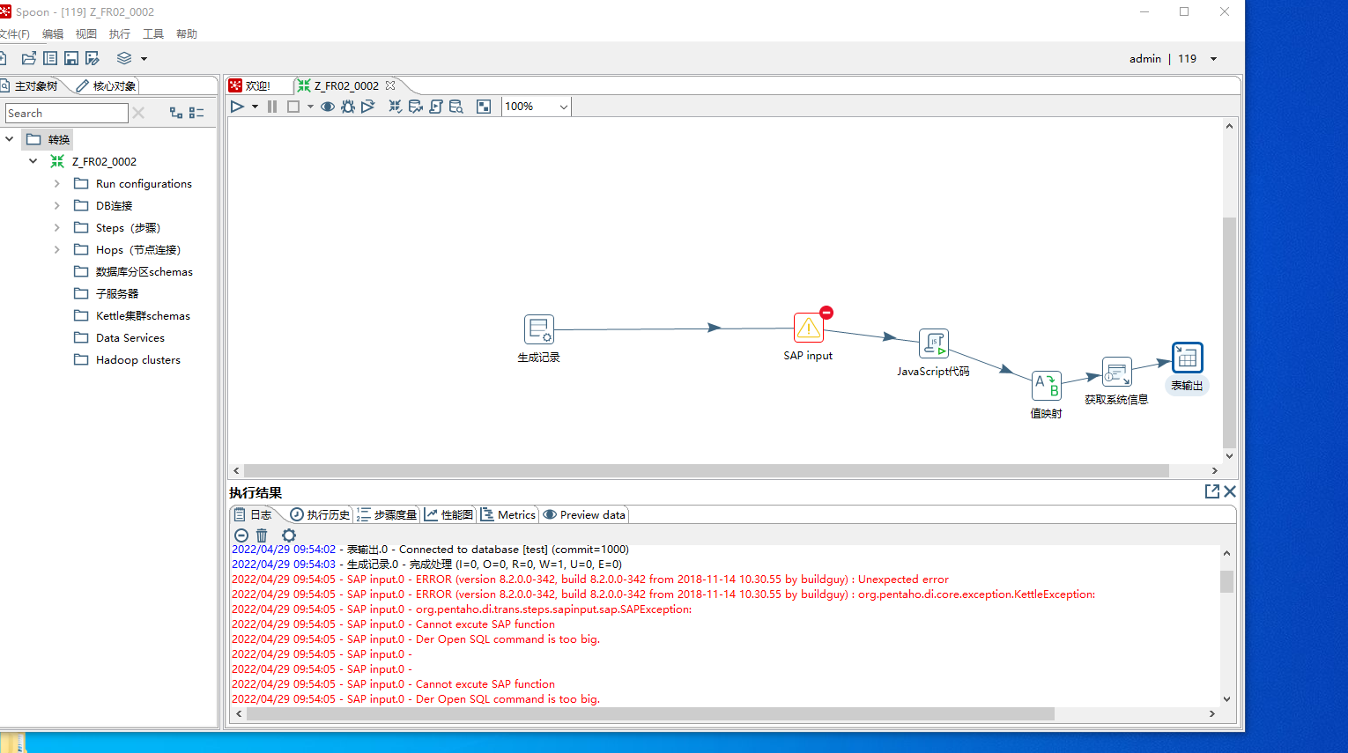Select the 值映射 step
Screen dimensions: 1348x753
click(x=1047, y=386)
